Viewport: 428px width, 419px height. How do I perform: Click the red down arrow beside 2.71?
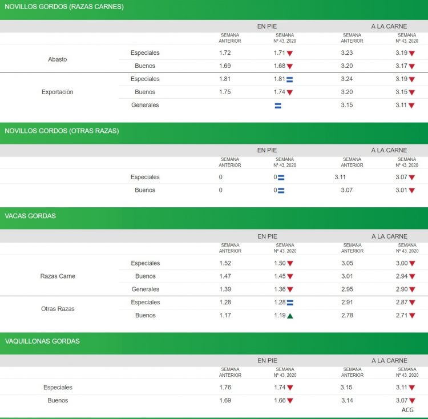pyautogui.click(x=412, y=316)
